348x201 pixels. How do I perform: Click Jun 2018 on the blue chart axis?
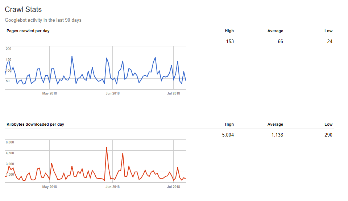112,93
